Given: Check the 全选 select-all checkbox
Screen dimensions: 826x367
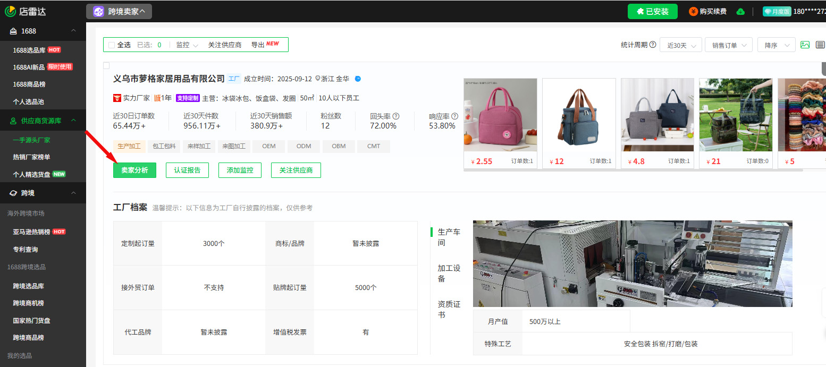Looking at the screenshot, I should click(x=111, y=45).
